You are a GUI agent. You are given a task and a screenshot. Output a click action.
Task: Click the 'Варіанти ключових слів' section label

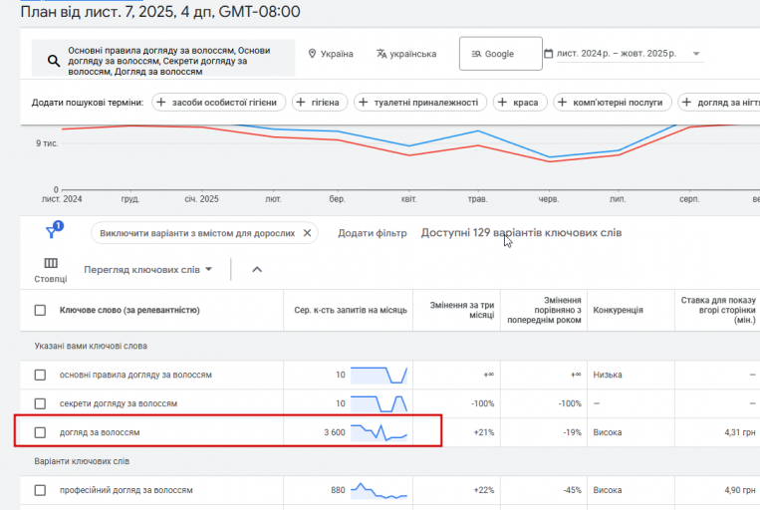tap(82, 461)
